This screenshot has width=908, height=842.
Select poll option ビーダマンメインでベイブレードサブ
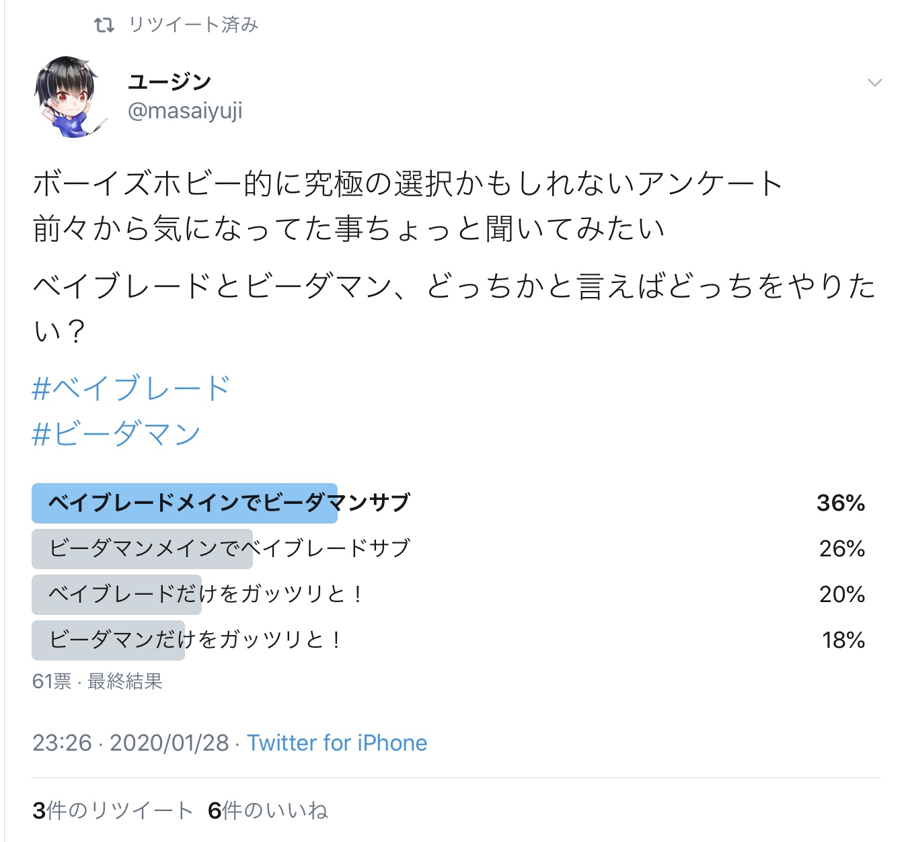[229, 548]
